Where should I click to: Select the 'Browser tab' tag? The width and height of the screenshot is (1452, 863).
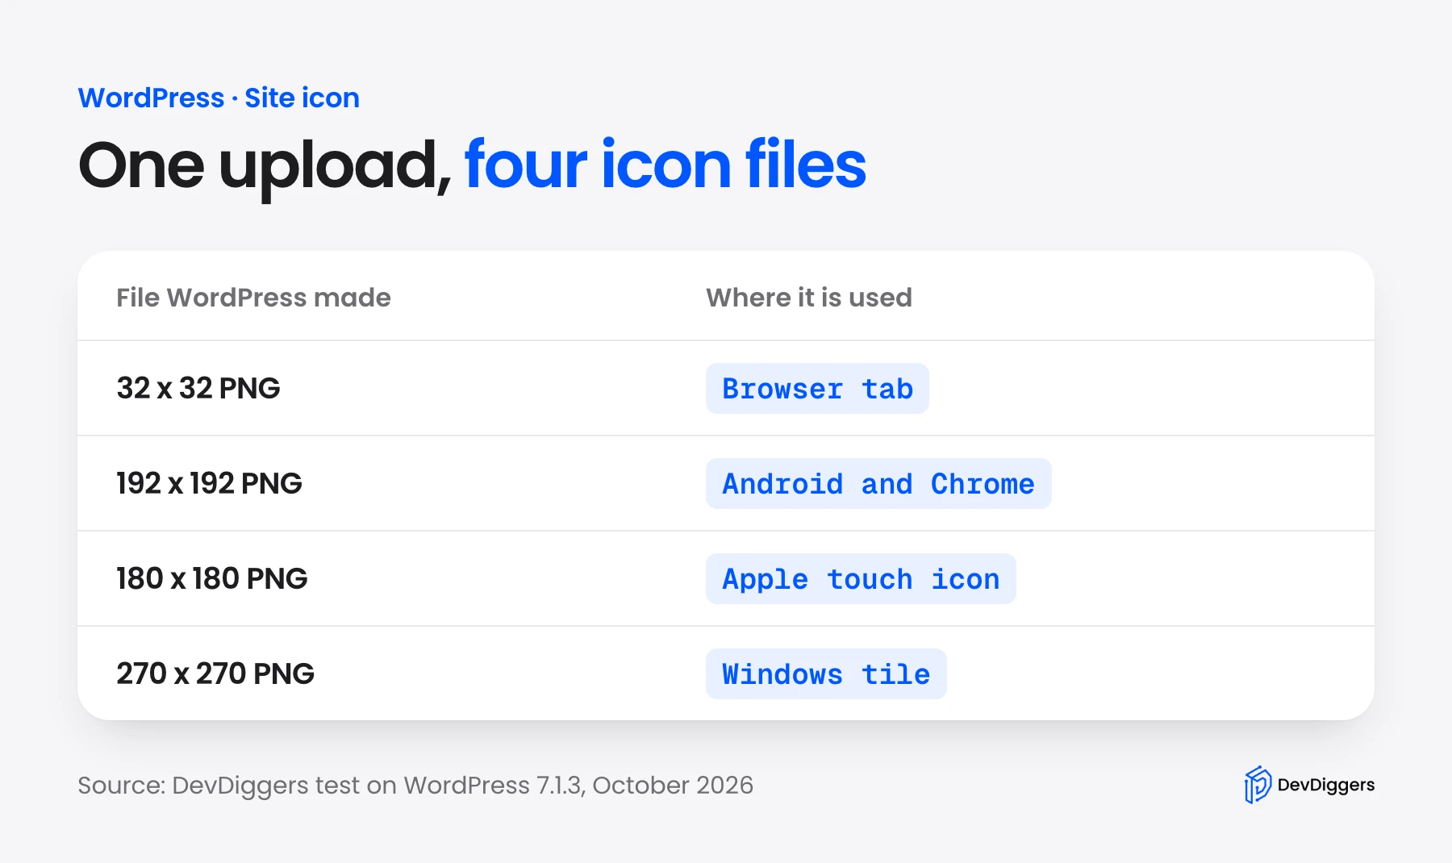(817, 389)
